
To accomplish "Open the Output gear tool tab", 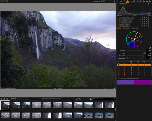I will pos(147,1).
